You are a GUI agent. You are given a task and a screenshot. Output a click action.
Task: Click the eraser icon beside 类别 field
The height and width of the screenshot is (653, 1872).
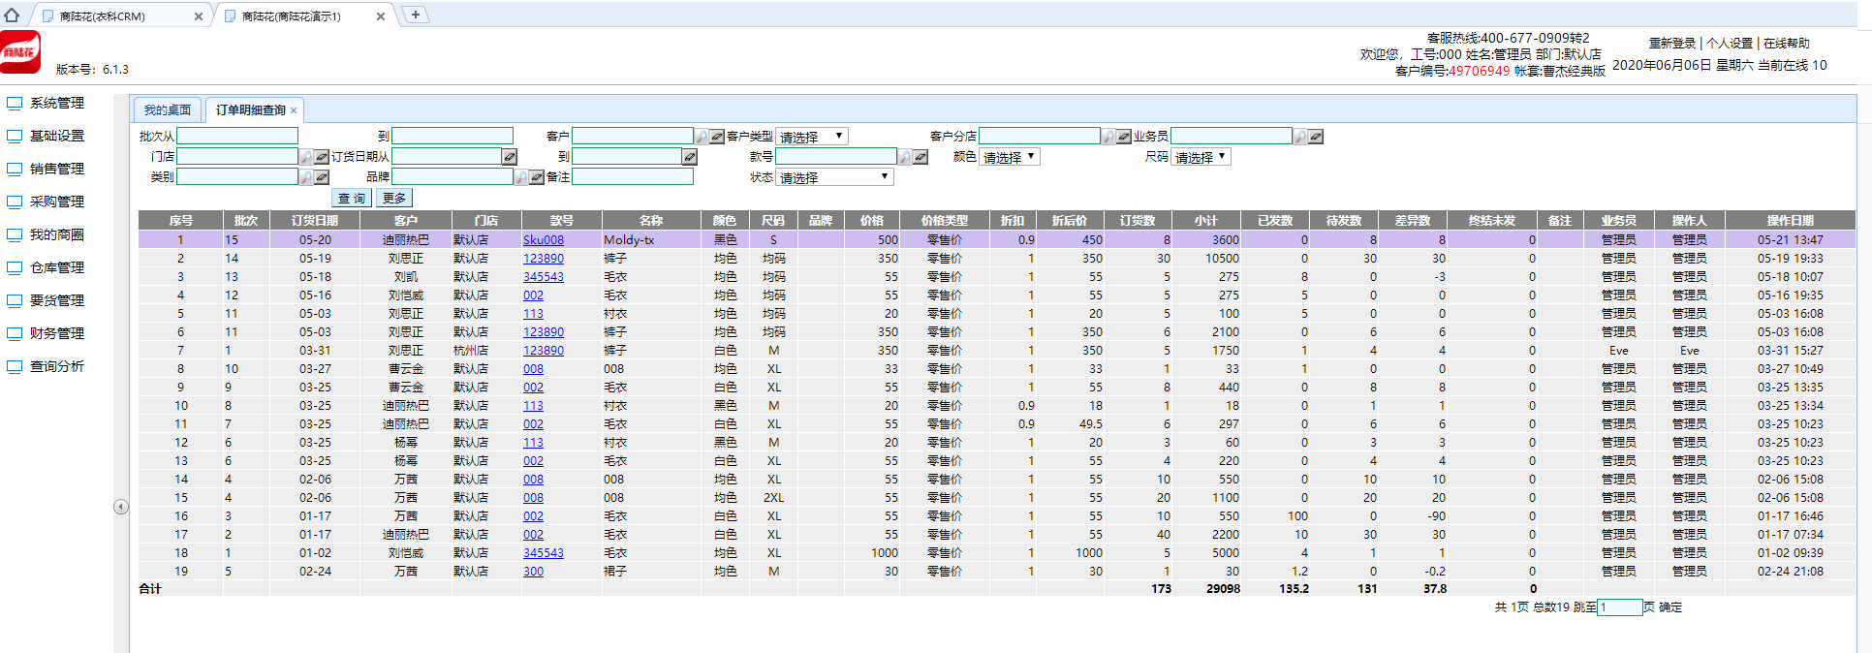[322, 177]
